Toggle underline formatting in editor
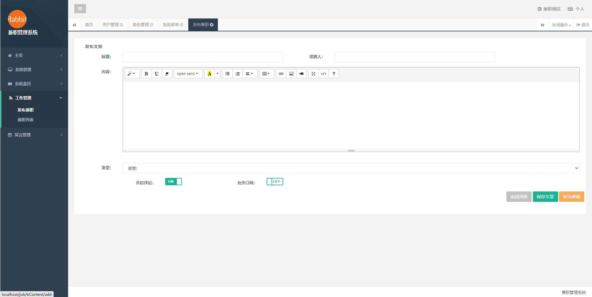Screen dimensions: 592x297 157,74
